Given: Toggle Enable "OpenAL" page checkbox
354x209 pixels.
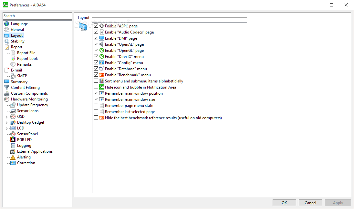Looking at the screenshot, I should (96, 44).
